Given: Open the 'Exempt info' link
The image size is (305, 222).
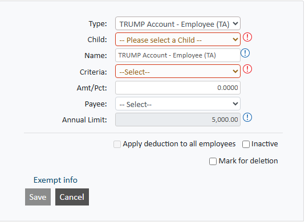Looking at the screenshot, I should (x=55, y=180).
